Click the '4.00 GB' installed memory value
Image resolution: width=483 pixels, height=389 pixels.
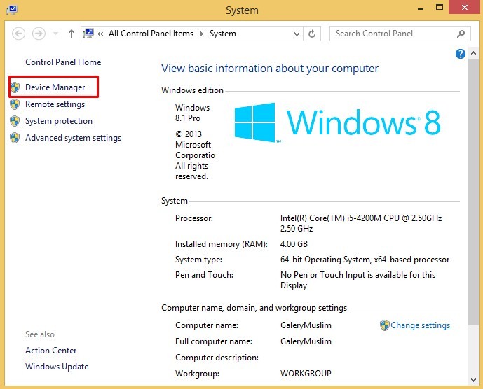294,244
